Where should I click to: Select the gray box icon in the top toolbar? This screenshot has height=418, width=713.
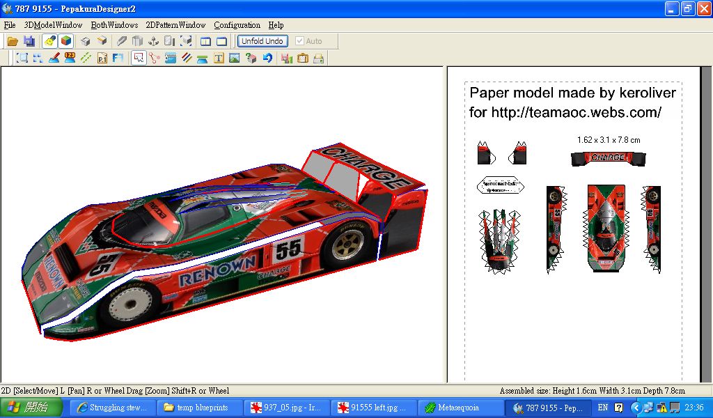[x=86, y=41]
